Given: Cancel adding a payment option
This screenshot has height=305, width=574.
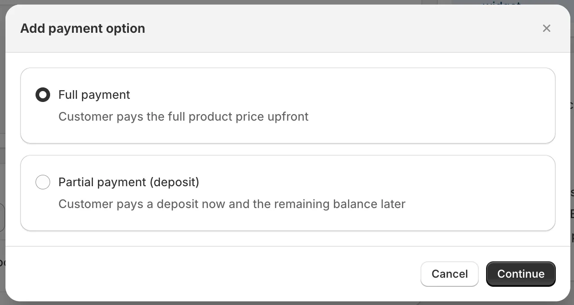Looking at the screenshot, I should (449, 274).
